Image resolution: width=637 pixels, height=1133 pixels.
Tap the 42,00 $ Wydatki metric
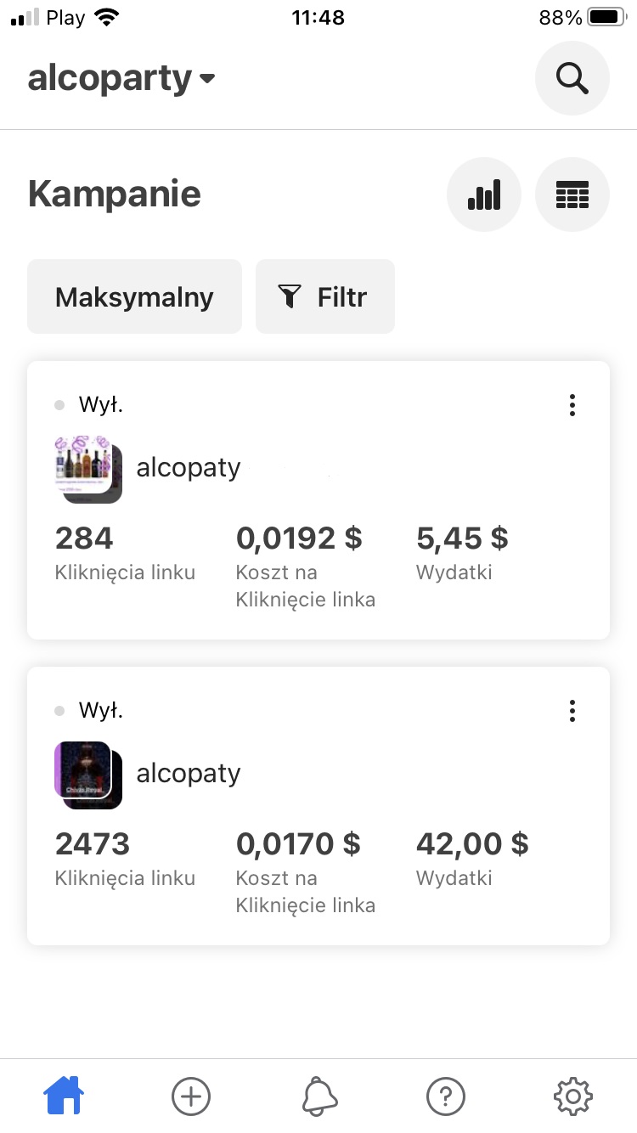471,858
